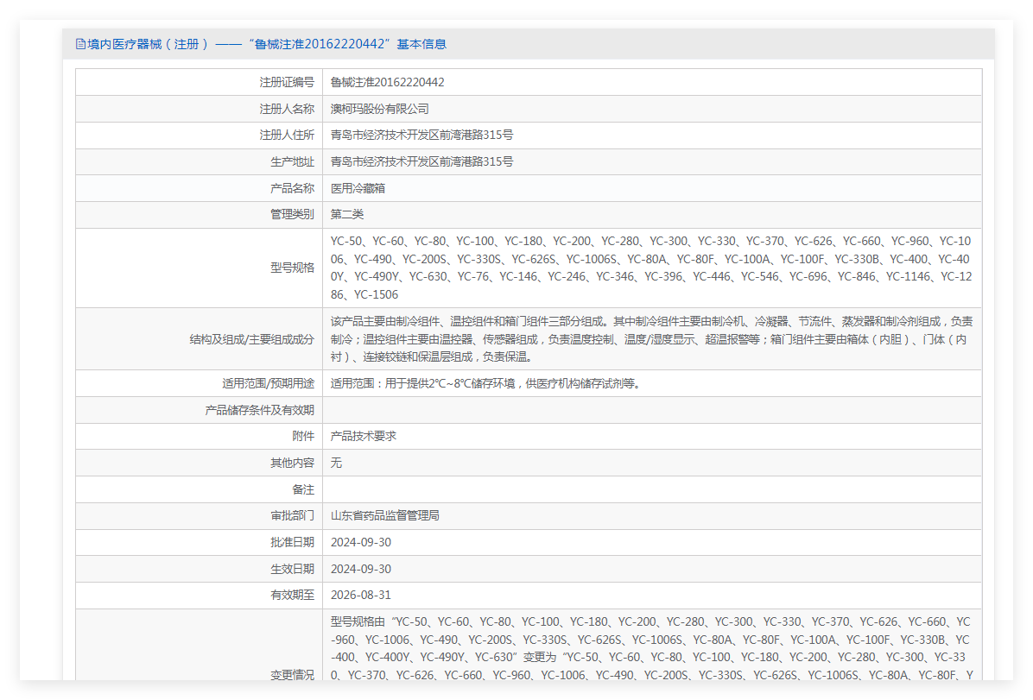The height and width of the screenshot is (700, 1033).
Task: Click the label 附件
Action: tap(303, 436)
